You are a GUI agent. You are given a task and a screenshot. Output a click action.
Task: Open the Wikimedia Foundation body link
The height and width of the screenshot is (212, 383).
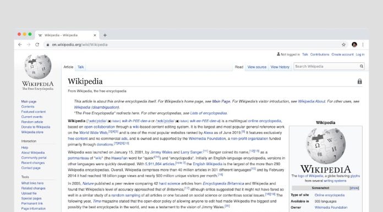point(207,138)
